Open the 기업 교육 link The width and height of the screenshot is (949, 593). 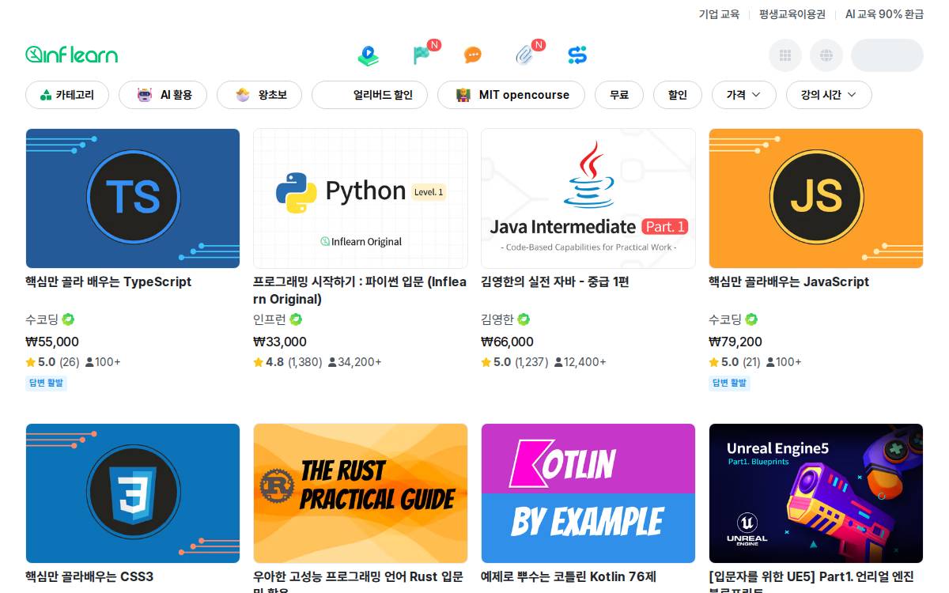719,14
